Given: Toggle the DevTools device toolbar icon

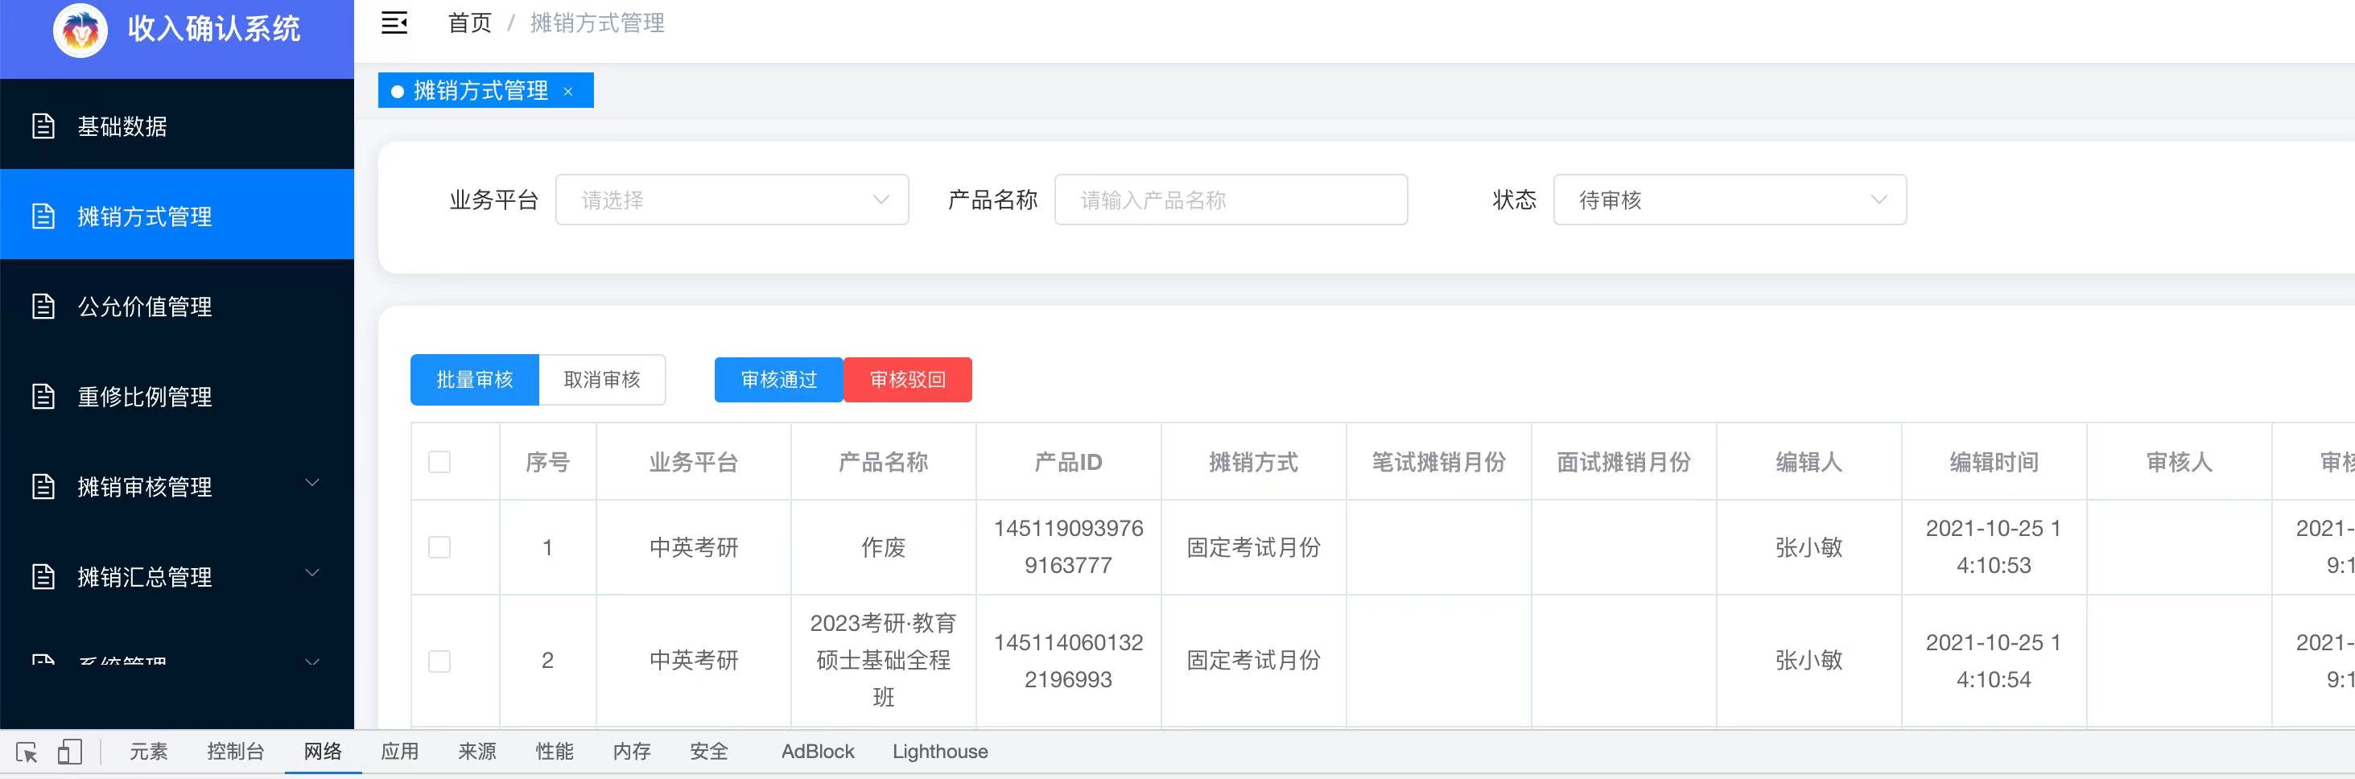Looking at the screenshot, I should 70,752.
